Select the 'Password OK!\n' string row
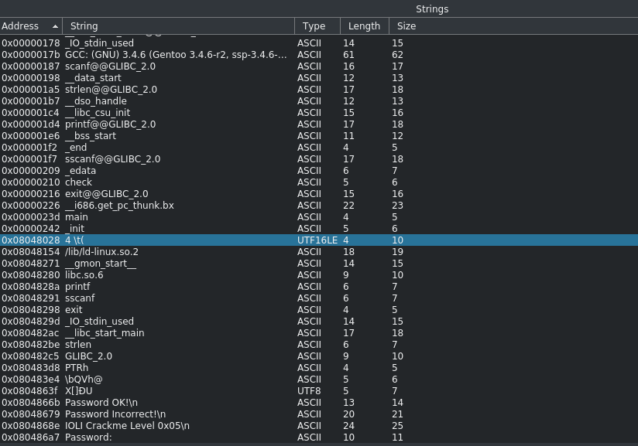The width and height of the screenshot is (638, 446). pos(319,403)
